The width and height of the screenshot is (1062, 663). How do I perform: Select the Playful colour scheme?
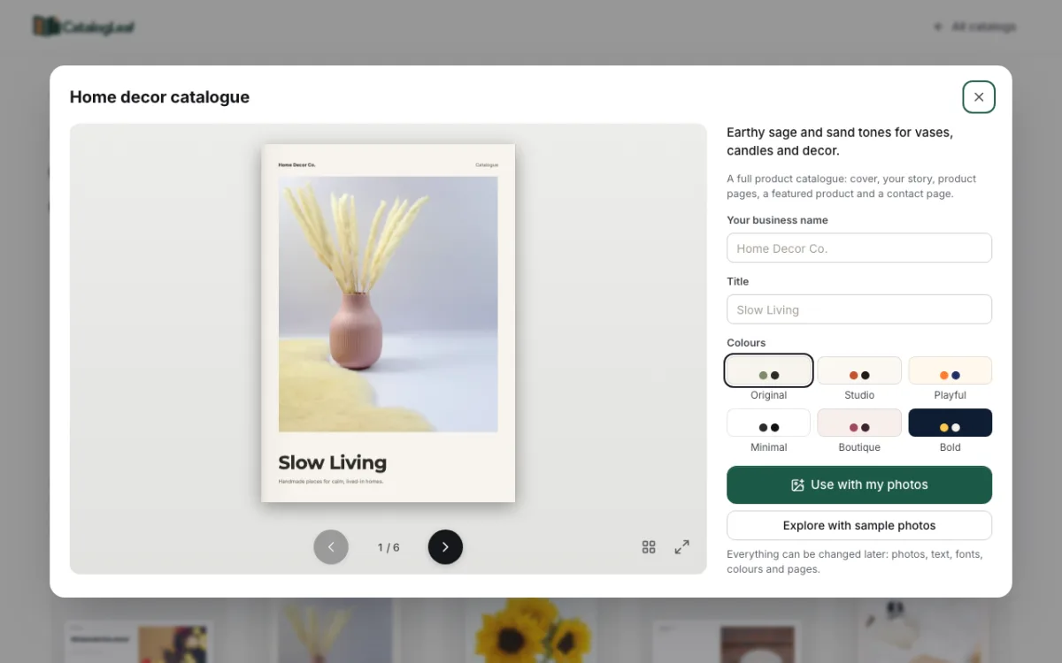click(950, 370)
